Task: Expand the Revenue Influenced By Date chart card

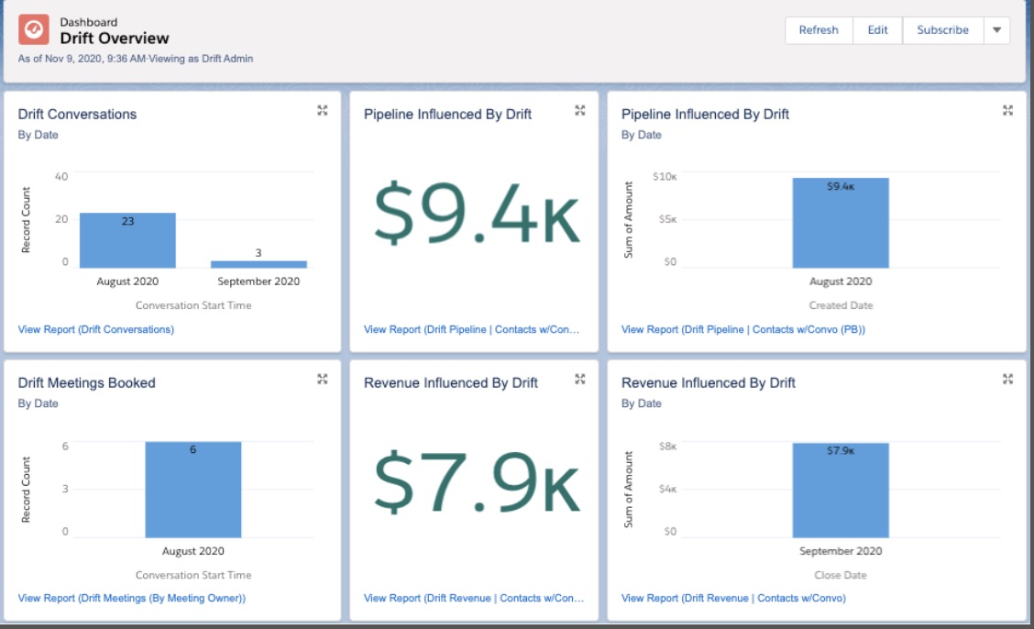Action: (1007, 379)
